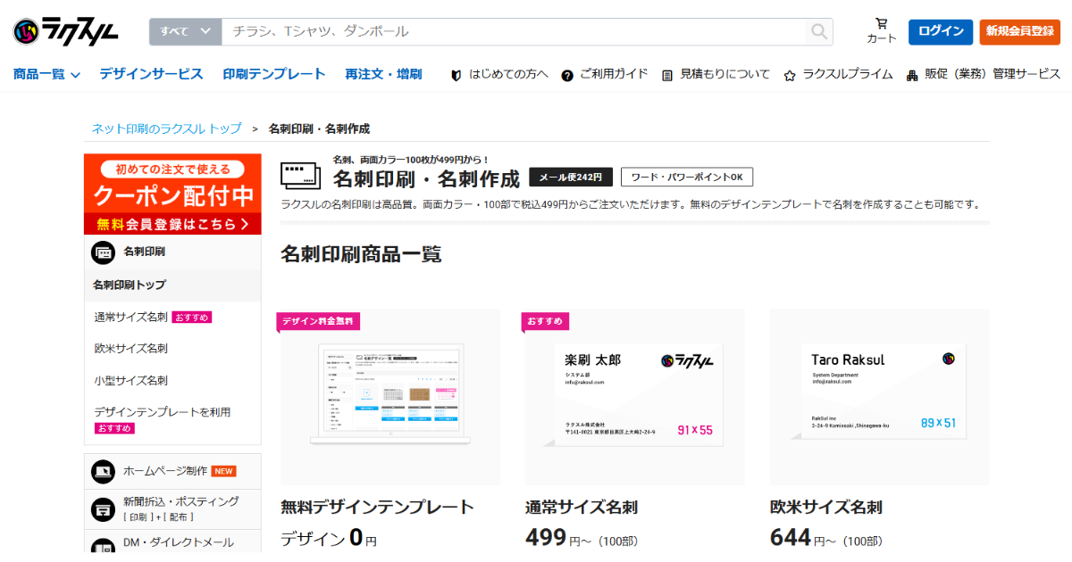
Task: Open the すべて search category dropdown
Action: coord(185,32)
